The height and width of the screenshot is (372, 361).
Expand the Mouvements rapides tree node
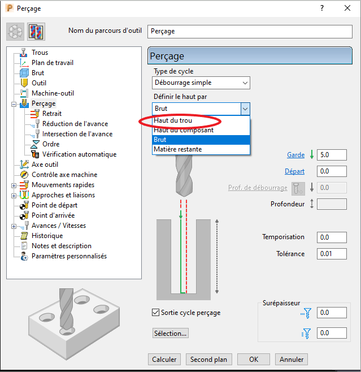click(x=14, y=185)
